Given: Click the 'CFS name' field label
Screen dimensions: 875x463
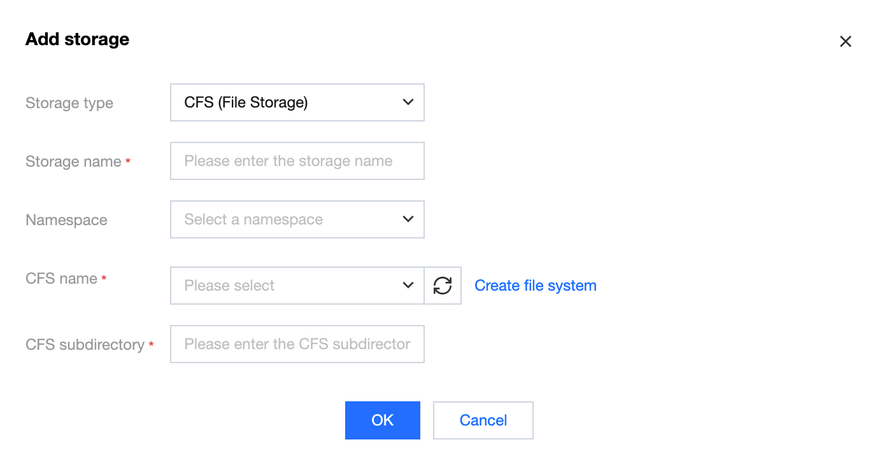Looking at the screenshot, I should tap(62, 279).
